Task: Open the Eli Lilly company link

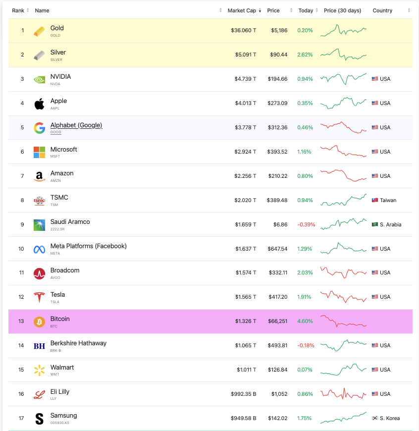Action: click(x=60, y=391)
